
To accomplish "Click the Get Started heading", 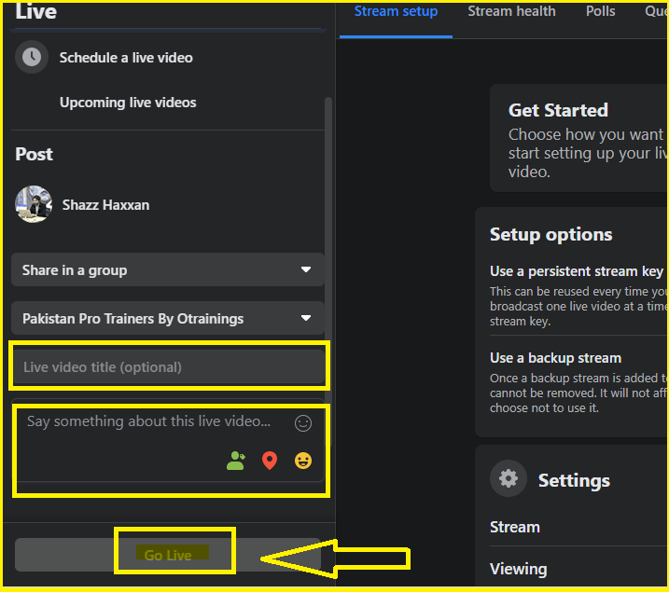I will 558,110.
